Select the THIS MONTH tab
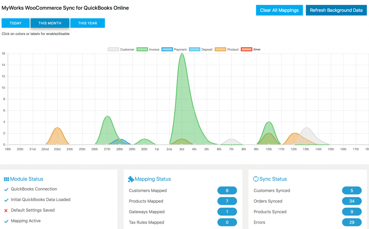Image resolution: width=369 pixels, height=229 pixels. (x=50, y=23)
